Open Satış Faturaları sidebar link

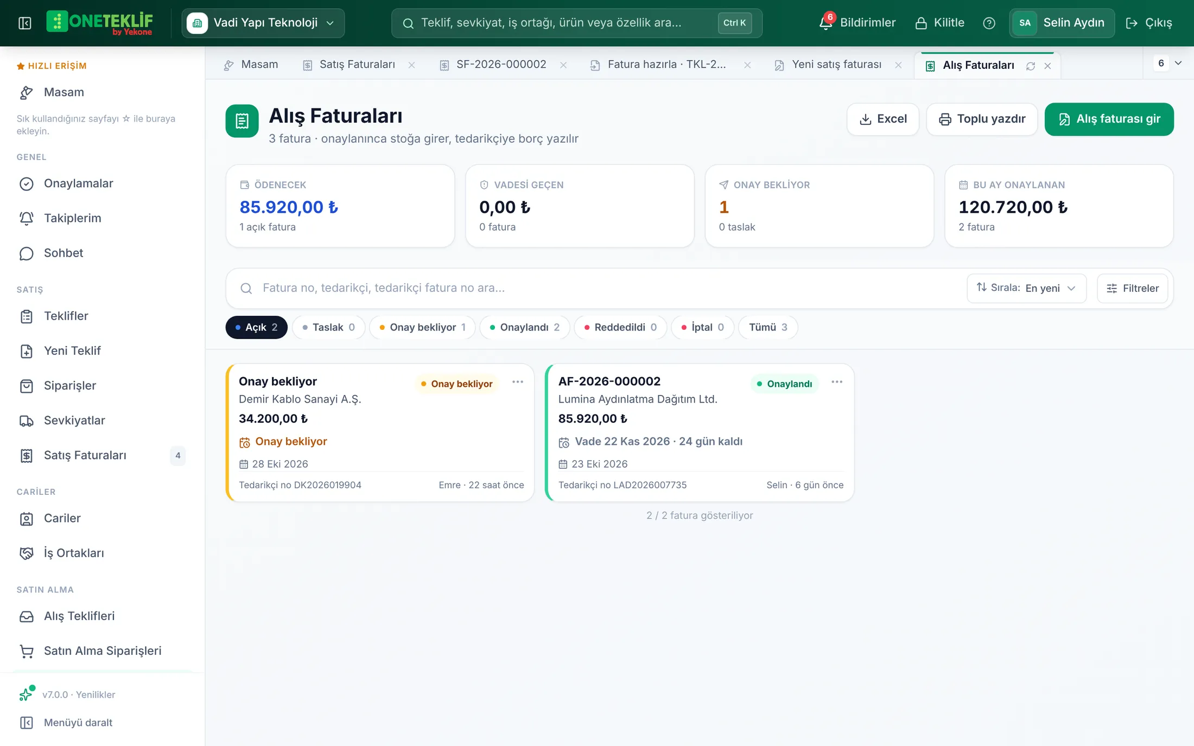(x=102, y=455)
